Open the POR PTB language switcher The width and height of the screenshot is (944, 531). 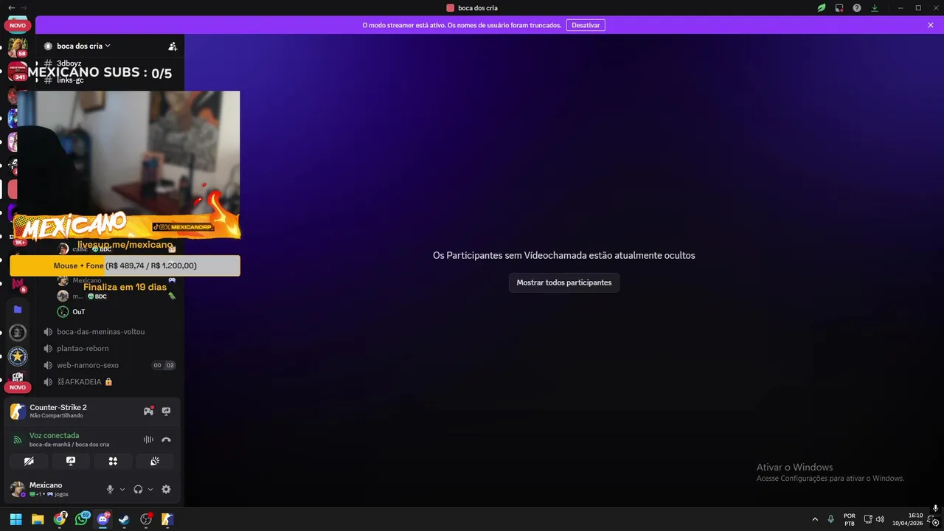pyautogui.click(x=850, y=519)
